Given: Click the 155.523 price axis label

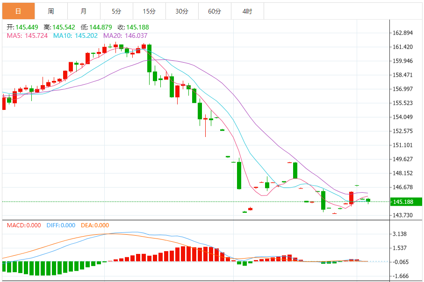Looking at the screenshot, I should pos(402,103).
